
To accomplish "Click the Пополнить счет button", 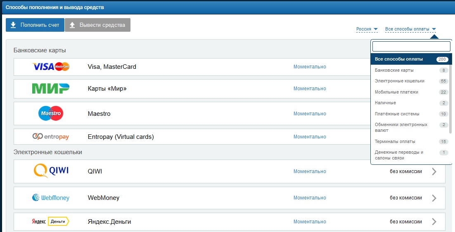I will coord(35,25).
